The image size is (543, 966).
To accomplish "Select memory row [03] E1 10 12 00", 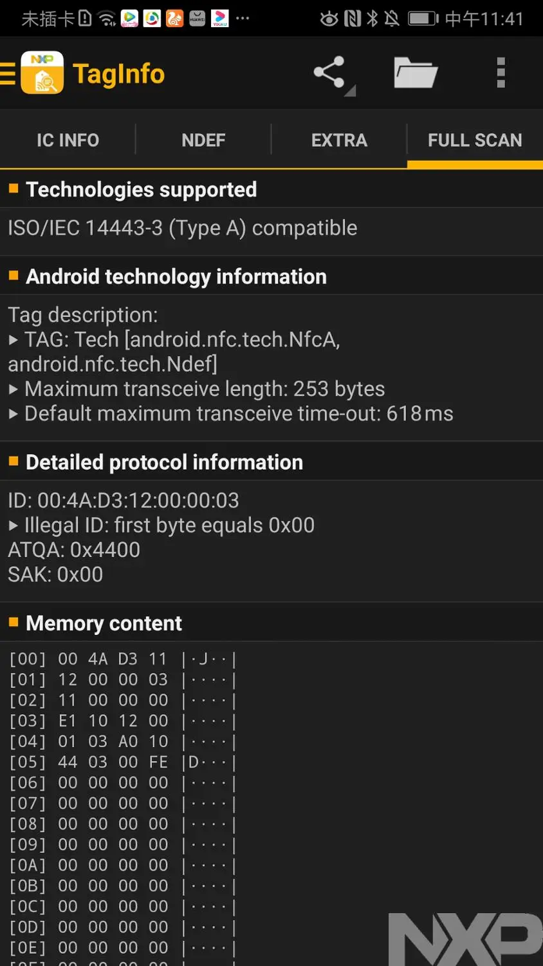I will [x=122, y=721].
